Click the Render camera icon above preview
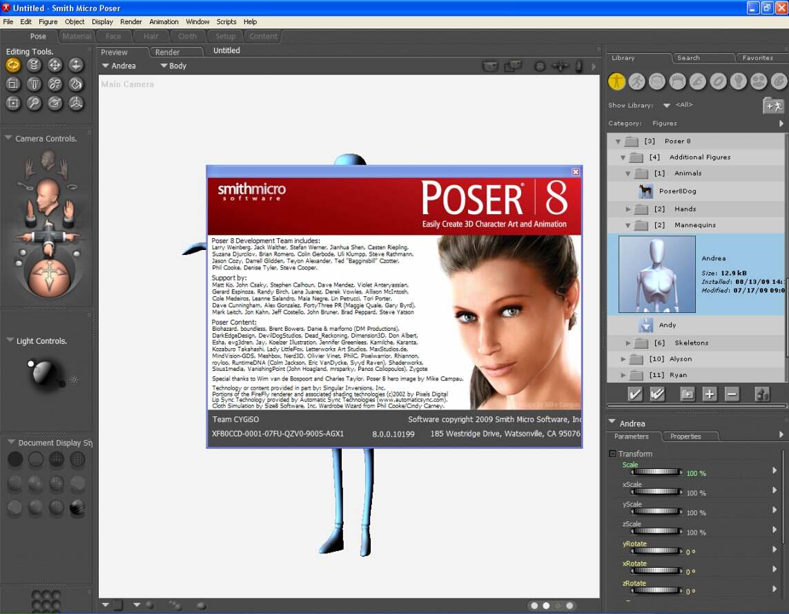The width and height of the screenshot is (789, 614). click(x=489, y=66)
